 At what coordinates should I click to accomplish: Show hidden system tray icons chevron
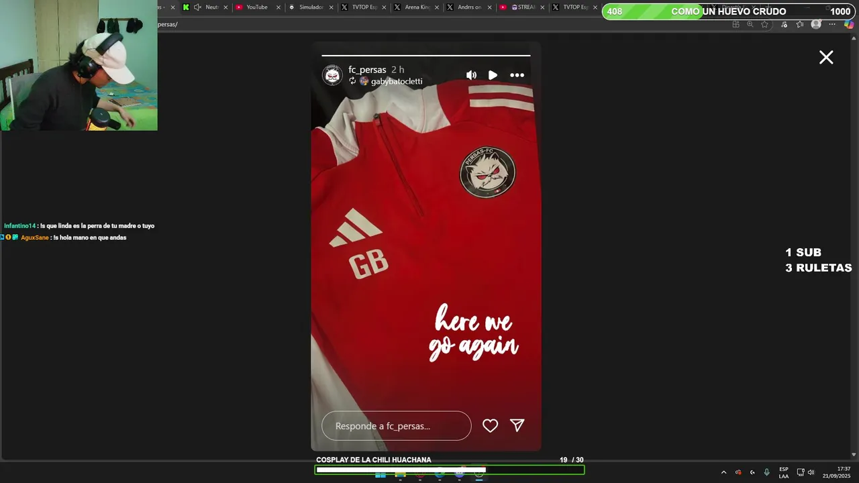point(723,472)
